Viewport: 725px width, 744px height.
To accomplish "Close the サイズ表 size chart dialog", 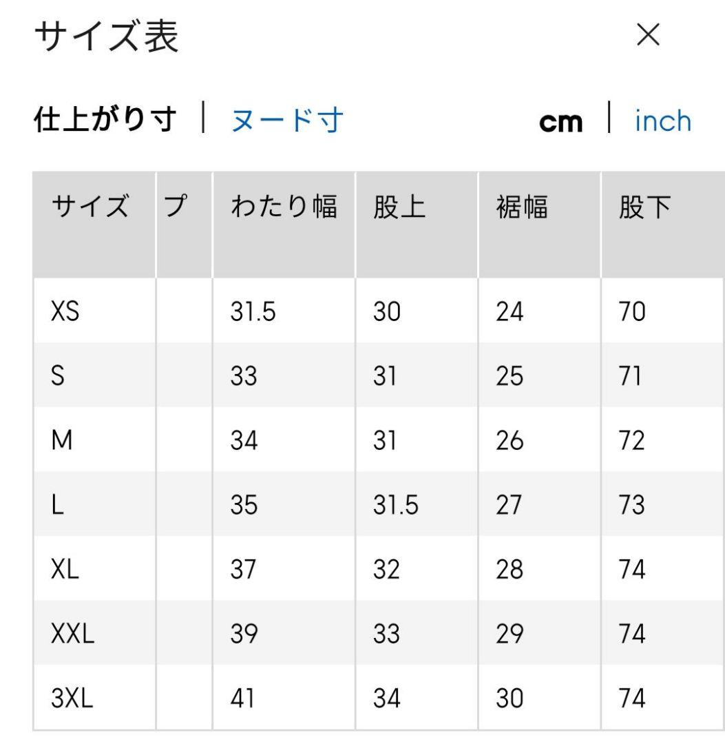I will 649,36.
